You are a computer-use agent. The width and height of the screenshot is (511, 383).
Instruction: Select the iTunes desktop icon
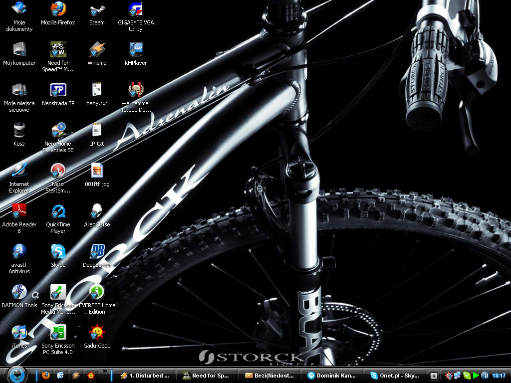pos(19,337)
